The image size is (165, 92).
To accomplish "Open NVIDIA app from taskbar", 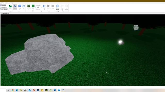I will pyautogui.click(x=46, y=90).
